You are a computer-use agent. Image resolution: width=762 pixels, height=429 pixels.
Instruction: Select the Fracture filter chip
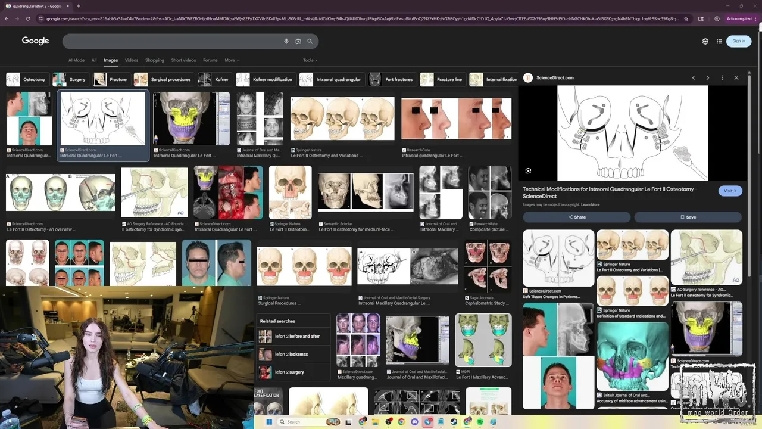(111, 79)
